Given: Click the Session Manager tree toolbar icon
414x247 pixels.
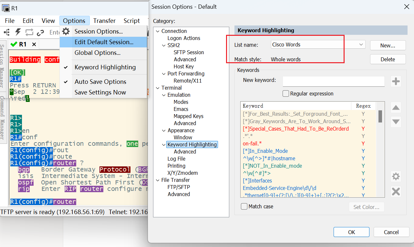Looking at the screenshot, I should click(x=6, y=32).
